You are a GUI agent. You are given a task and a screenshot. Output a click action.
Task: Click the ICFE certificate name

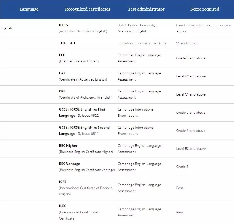pyautogui.click(x=63, y=182)
